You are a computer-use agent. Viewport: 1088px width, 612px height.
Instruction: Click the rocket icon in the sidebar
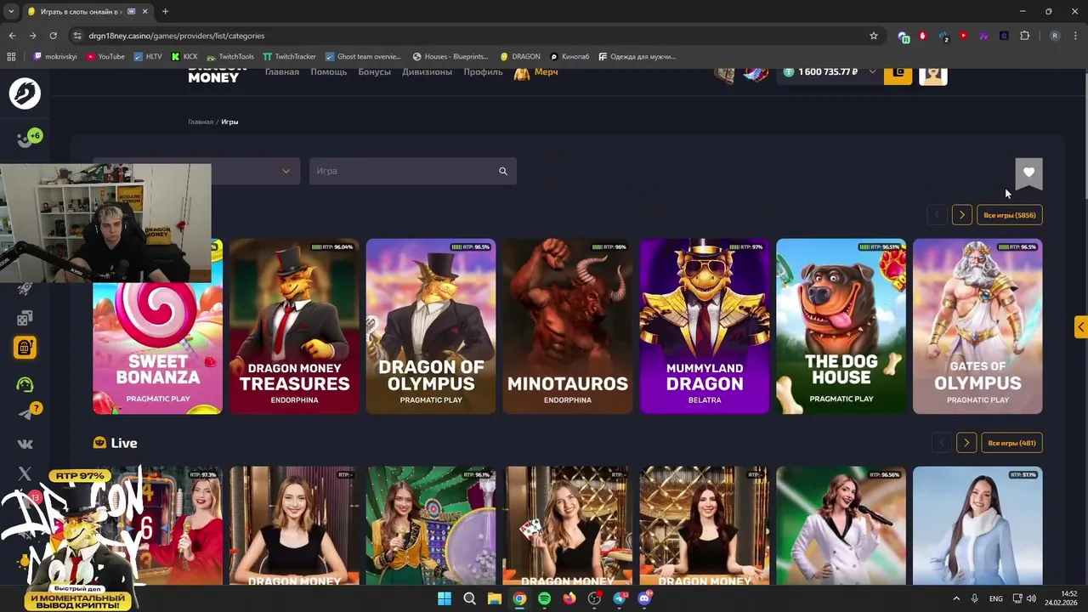coord(25,289)
